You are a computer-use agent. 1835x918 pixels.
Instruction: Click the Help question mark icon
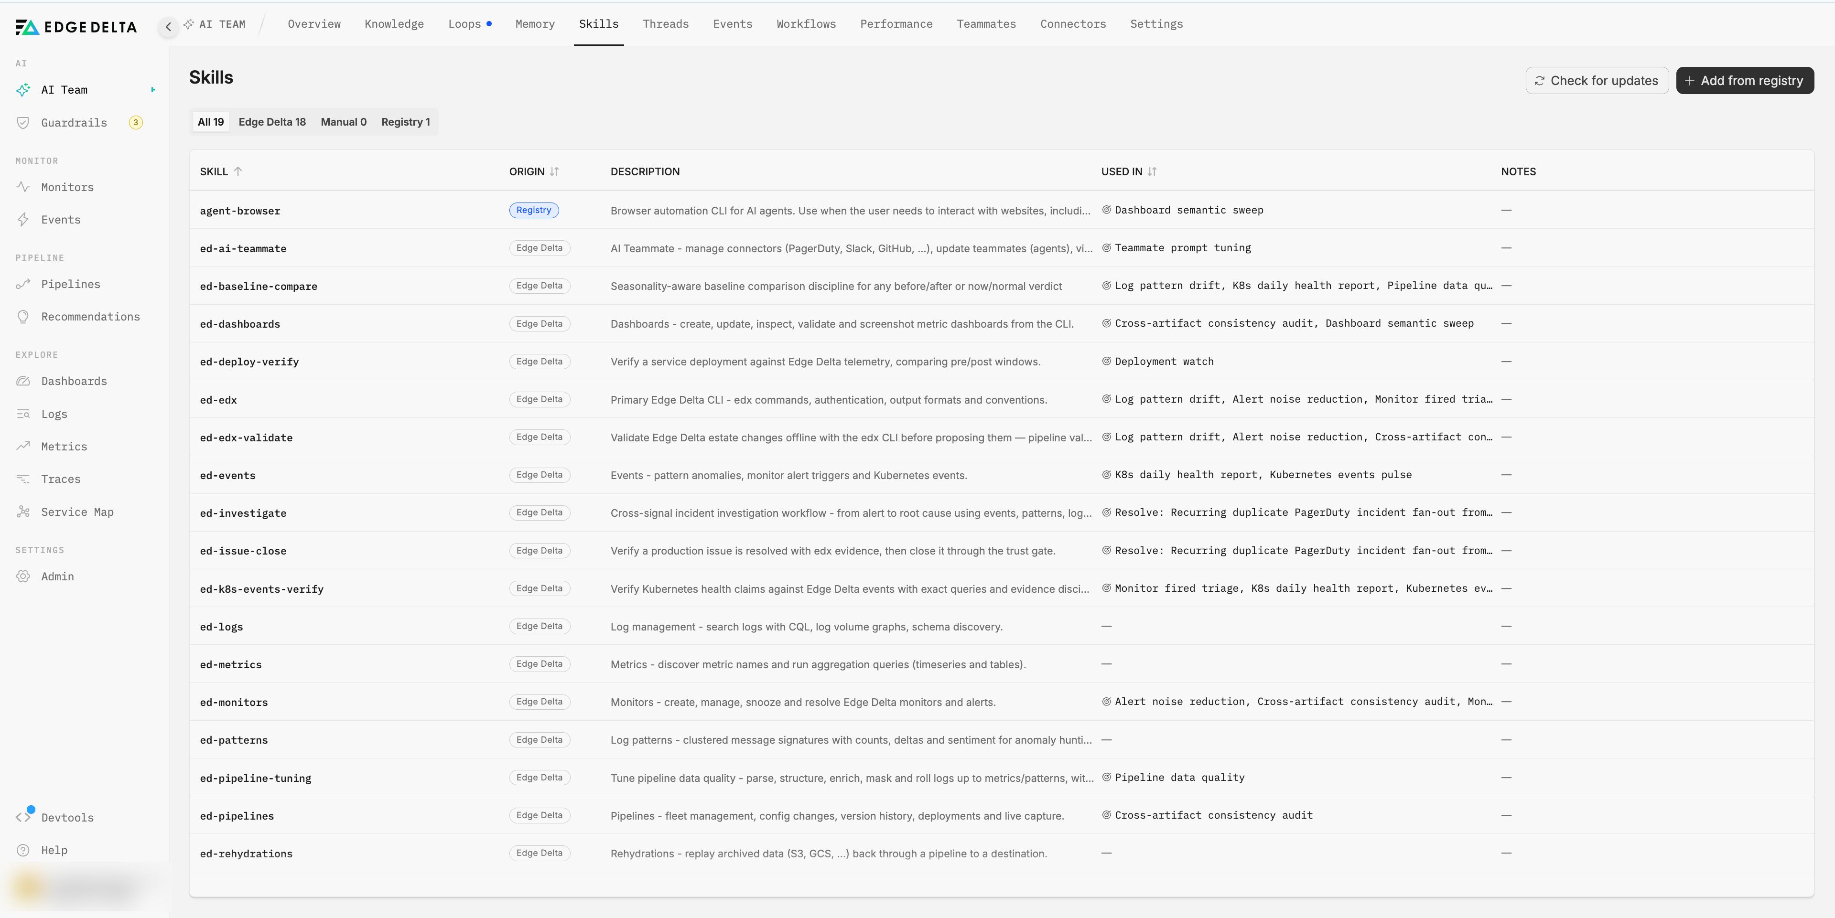[23, 850]
